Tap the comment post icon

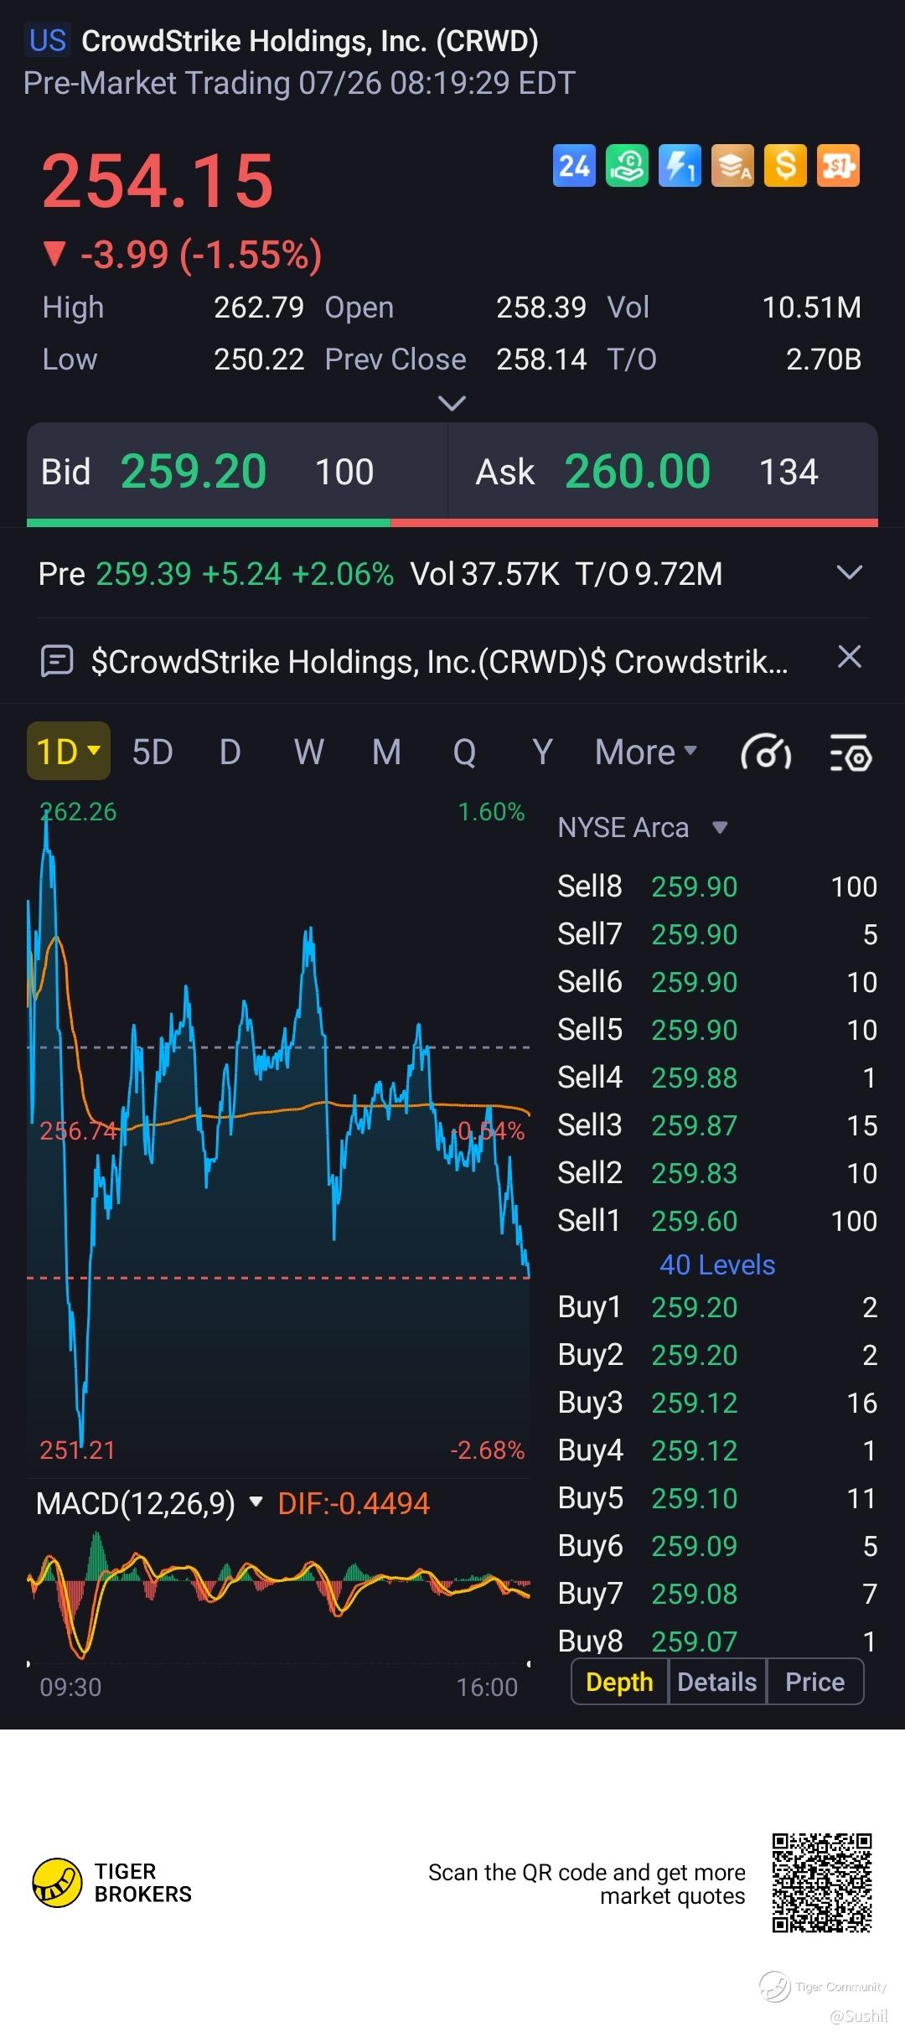(57, 661)
